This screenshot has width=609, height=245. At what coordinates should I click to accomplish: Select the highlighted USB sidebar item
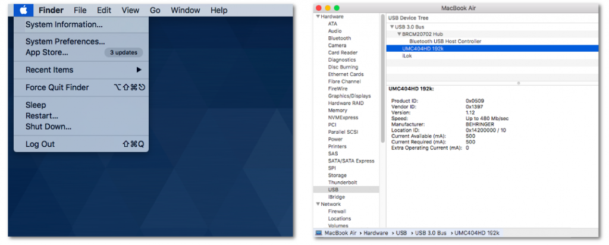(x=346, y=190)
